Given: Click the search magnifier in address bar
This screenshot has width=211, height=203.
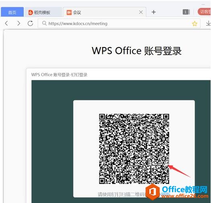Looking at the screenshot, I should point(44,23).
